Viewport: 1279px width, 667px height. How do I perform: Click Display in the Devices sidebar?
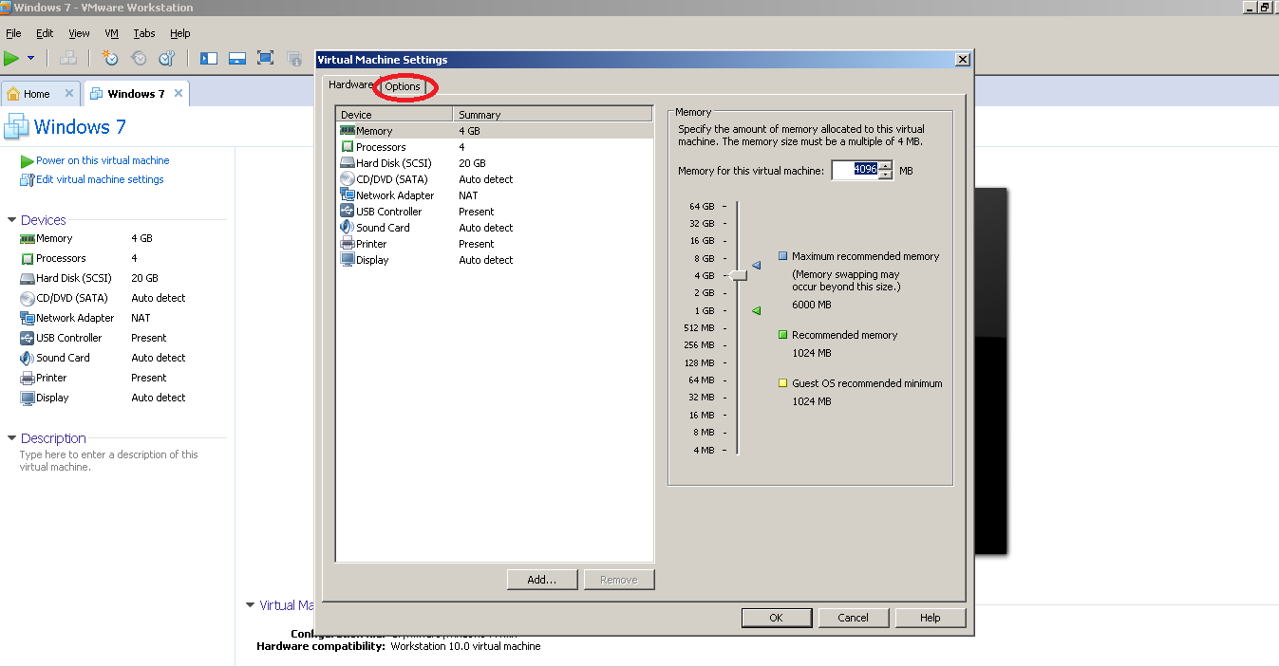pyautogui.click(x=52, y=398)
